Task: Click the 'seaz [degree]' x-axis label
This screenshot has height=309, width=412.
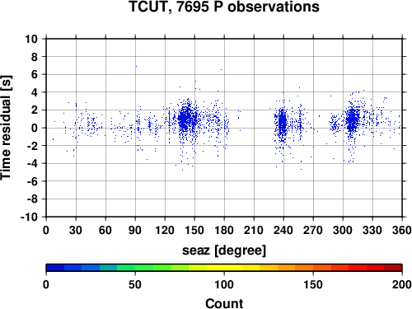Action: click(224, 250)
